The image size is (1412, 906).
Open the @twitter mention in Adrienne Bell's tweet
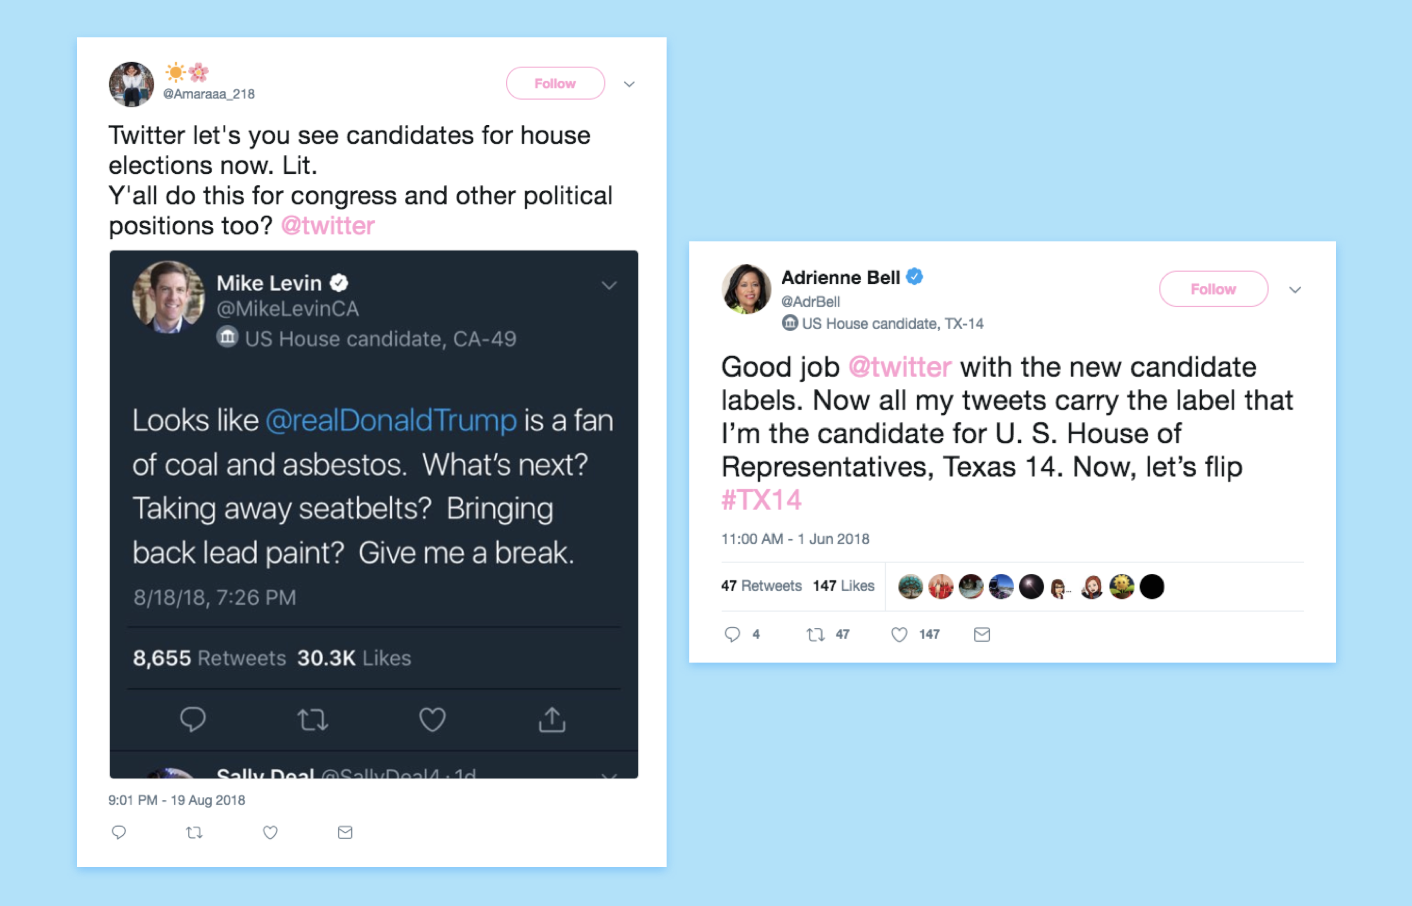coord(900,367)
